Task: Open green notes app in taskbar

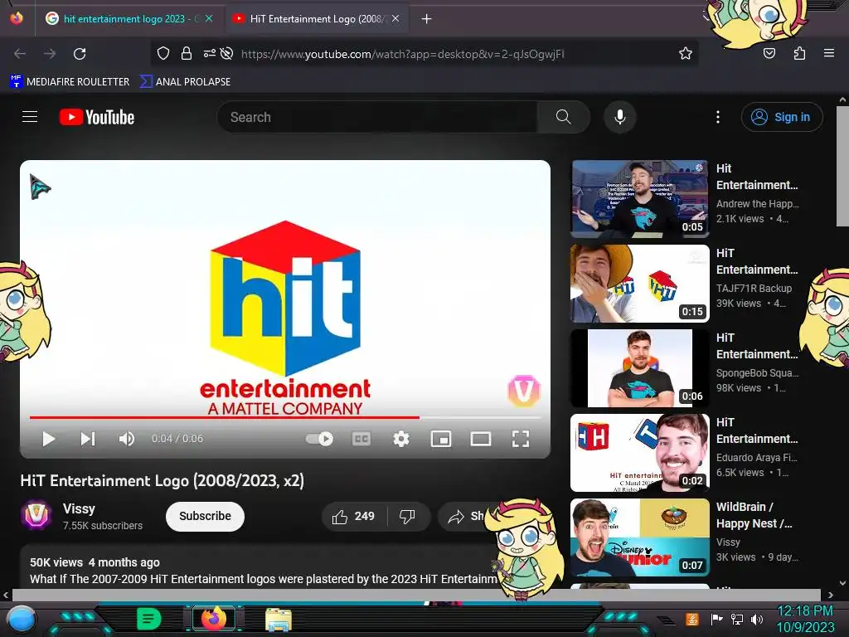Action: point(148,619)
